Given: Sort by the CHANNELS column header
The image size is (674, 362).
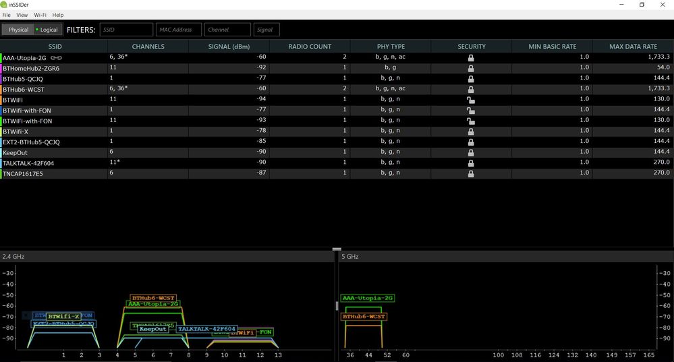Looking at the screenshot, I should pyautogui.click(x=148, y=47).
